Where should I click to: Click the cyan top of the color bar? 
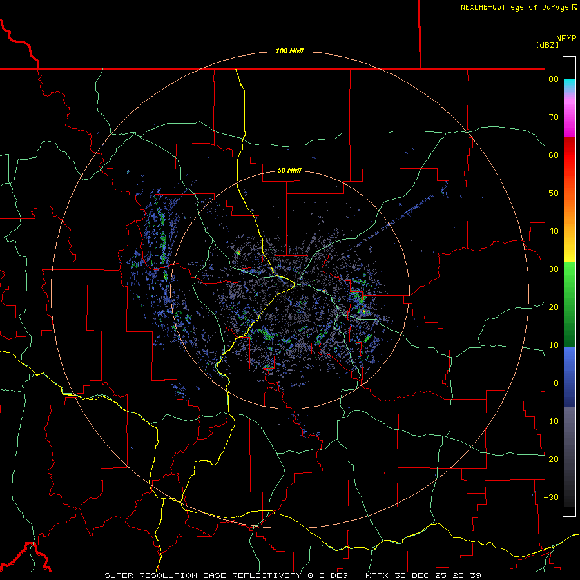click(569, 85)
